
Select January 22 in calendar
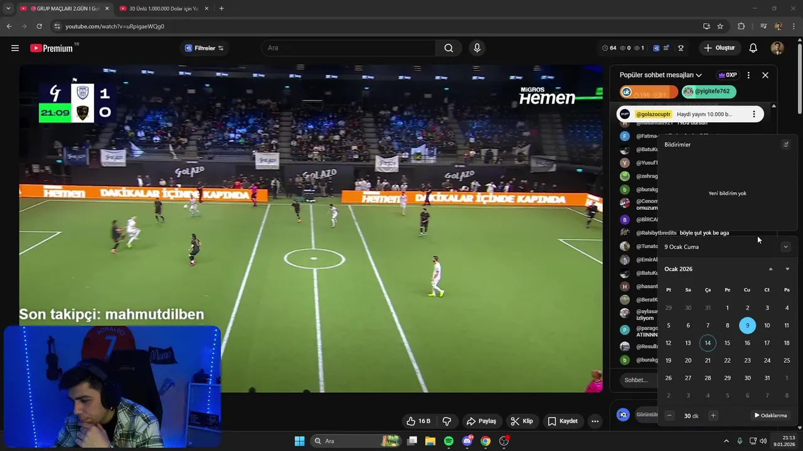click(x=727, y=360)
